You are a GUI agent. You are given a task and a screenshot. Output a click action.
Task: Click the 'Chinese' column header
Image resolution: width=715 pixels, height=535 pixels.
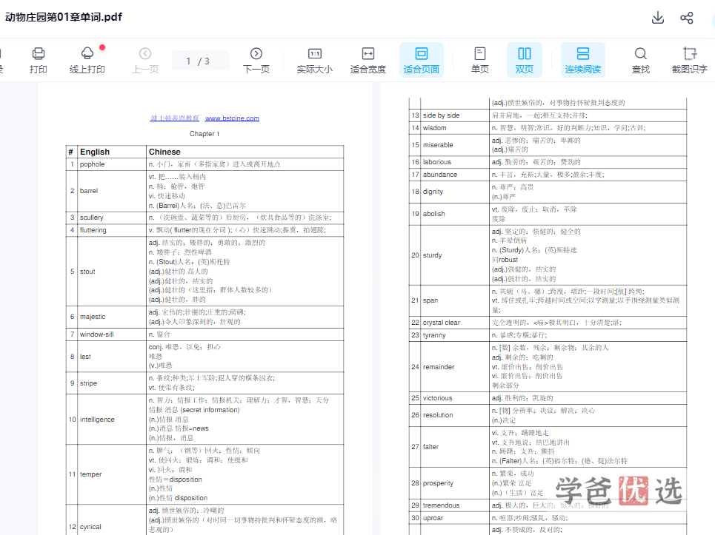(164, 152)
